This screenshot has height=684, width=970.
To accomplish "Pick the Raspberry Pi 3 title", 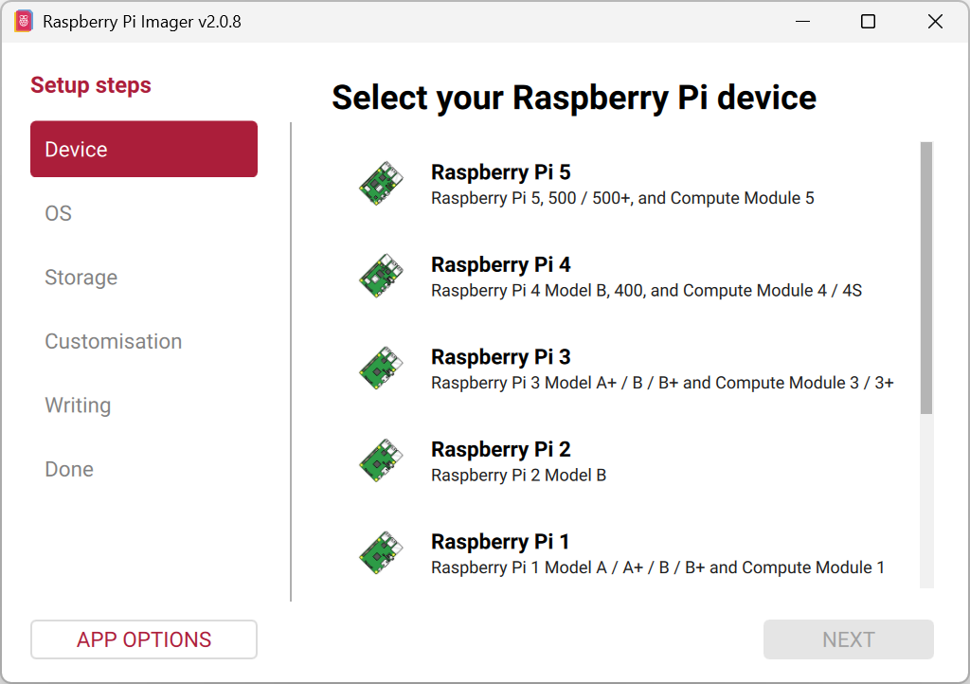I will [500, 357].
